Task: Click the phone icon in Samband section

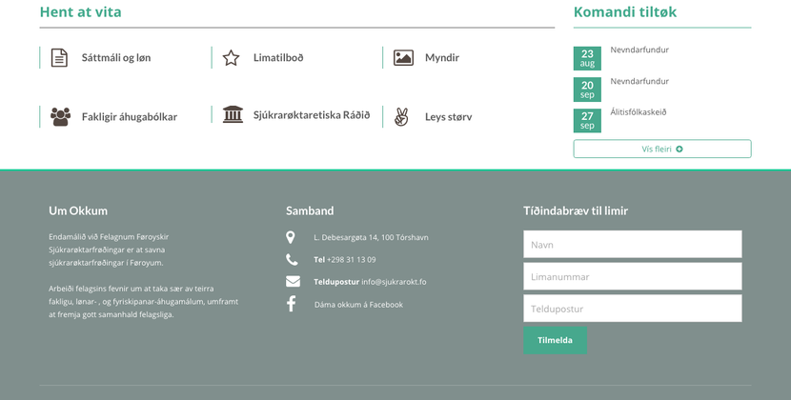Action: tap(292, 259)
